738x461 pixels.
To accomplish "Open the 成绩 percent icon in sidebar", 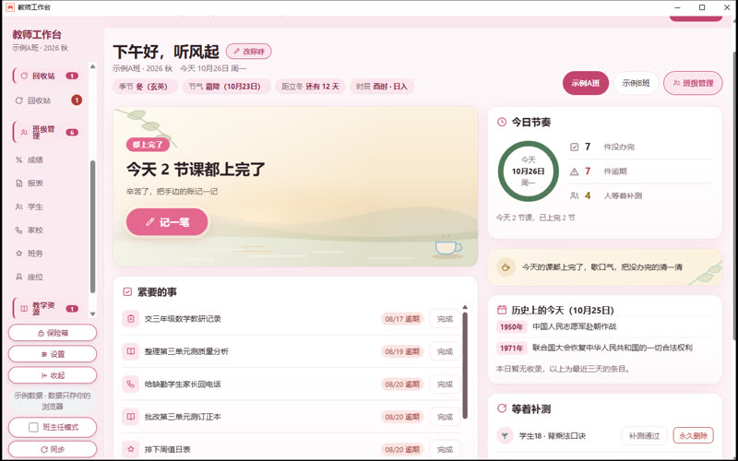I will (x=18, y=160).
